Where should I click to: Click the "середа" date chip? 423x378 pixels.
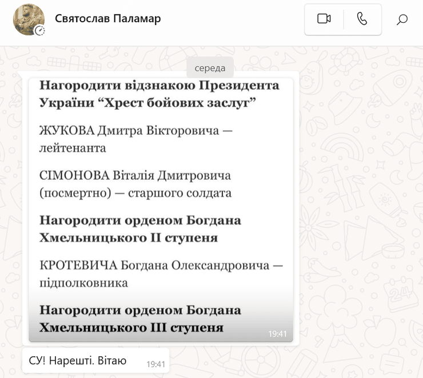tap(210, 68)
